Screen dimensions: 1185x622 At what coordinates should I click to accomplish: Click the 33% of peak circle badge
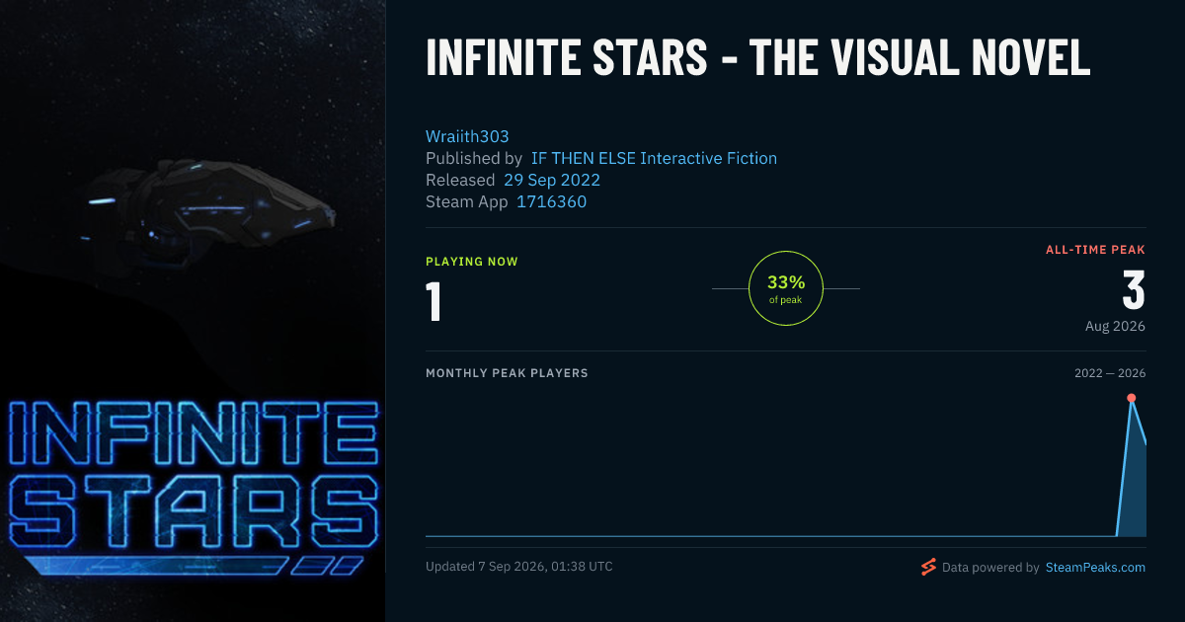[x=786, y=288]
